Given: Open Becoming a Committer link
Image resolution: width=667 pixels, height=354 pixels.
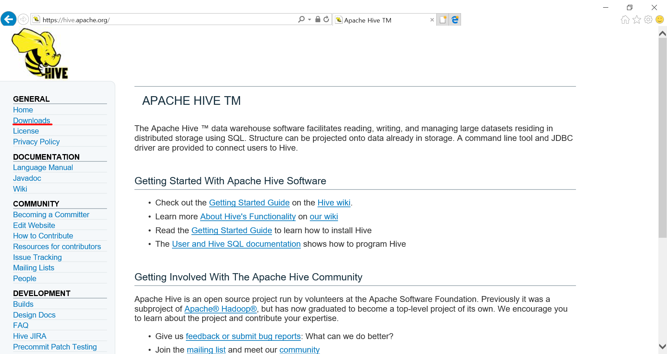Looking at the screenshot, I should pyautogui.click(x=51, y=215).
